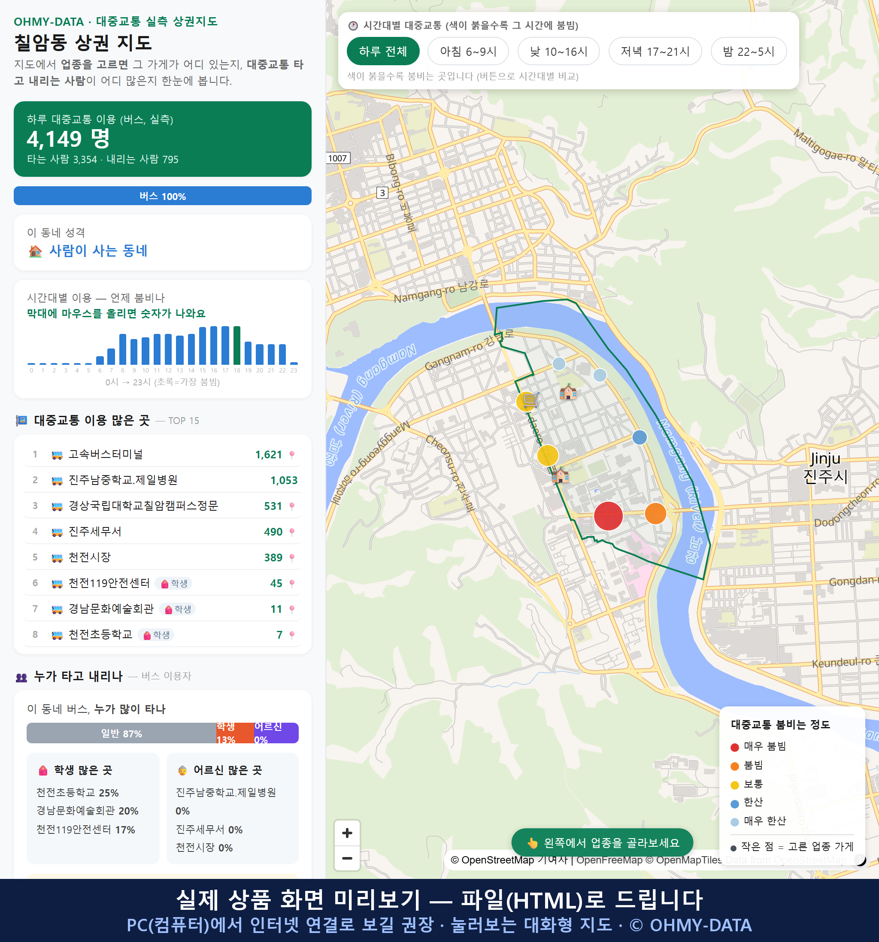Screen dimensions: 879x942
Task: Click the red 매우 붐빔 legend dot
Action: point(735,747)
